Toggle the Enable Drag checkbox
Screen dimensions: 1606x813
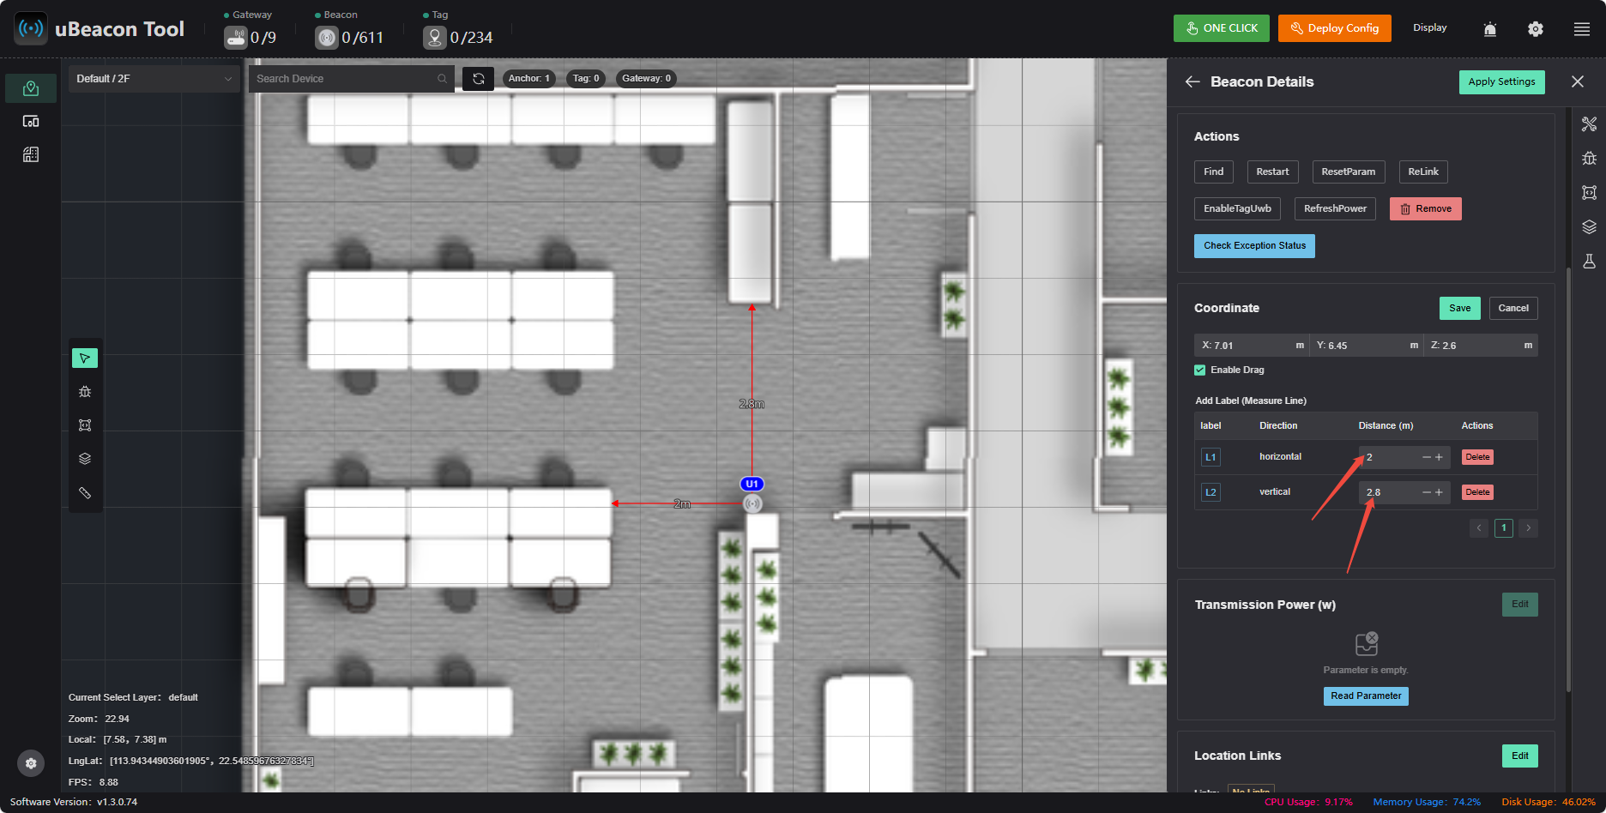click(1200, 370)
